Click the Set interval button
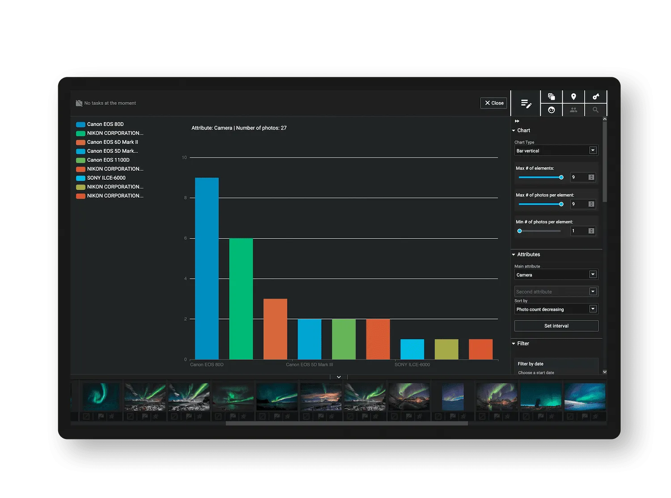 556,326
